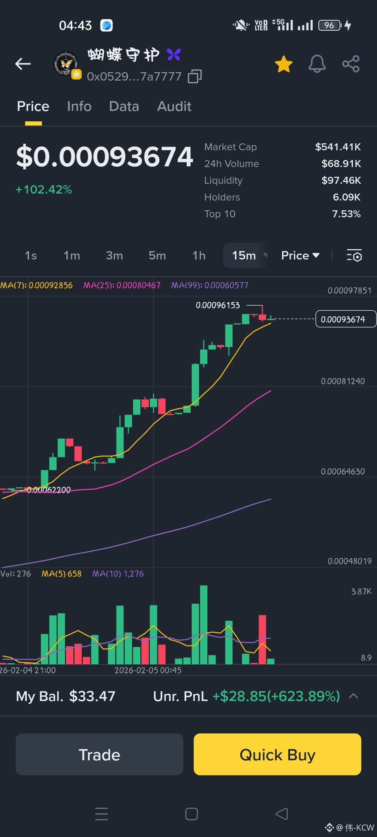Open chart indicator settings icon
377x837 pixels.
354,256
